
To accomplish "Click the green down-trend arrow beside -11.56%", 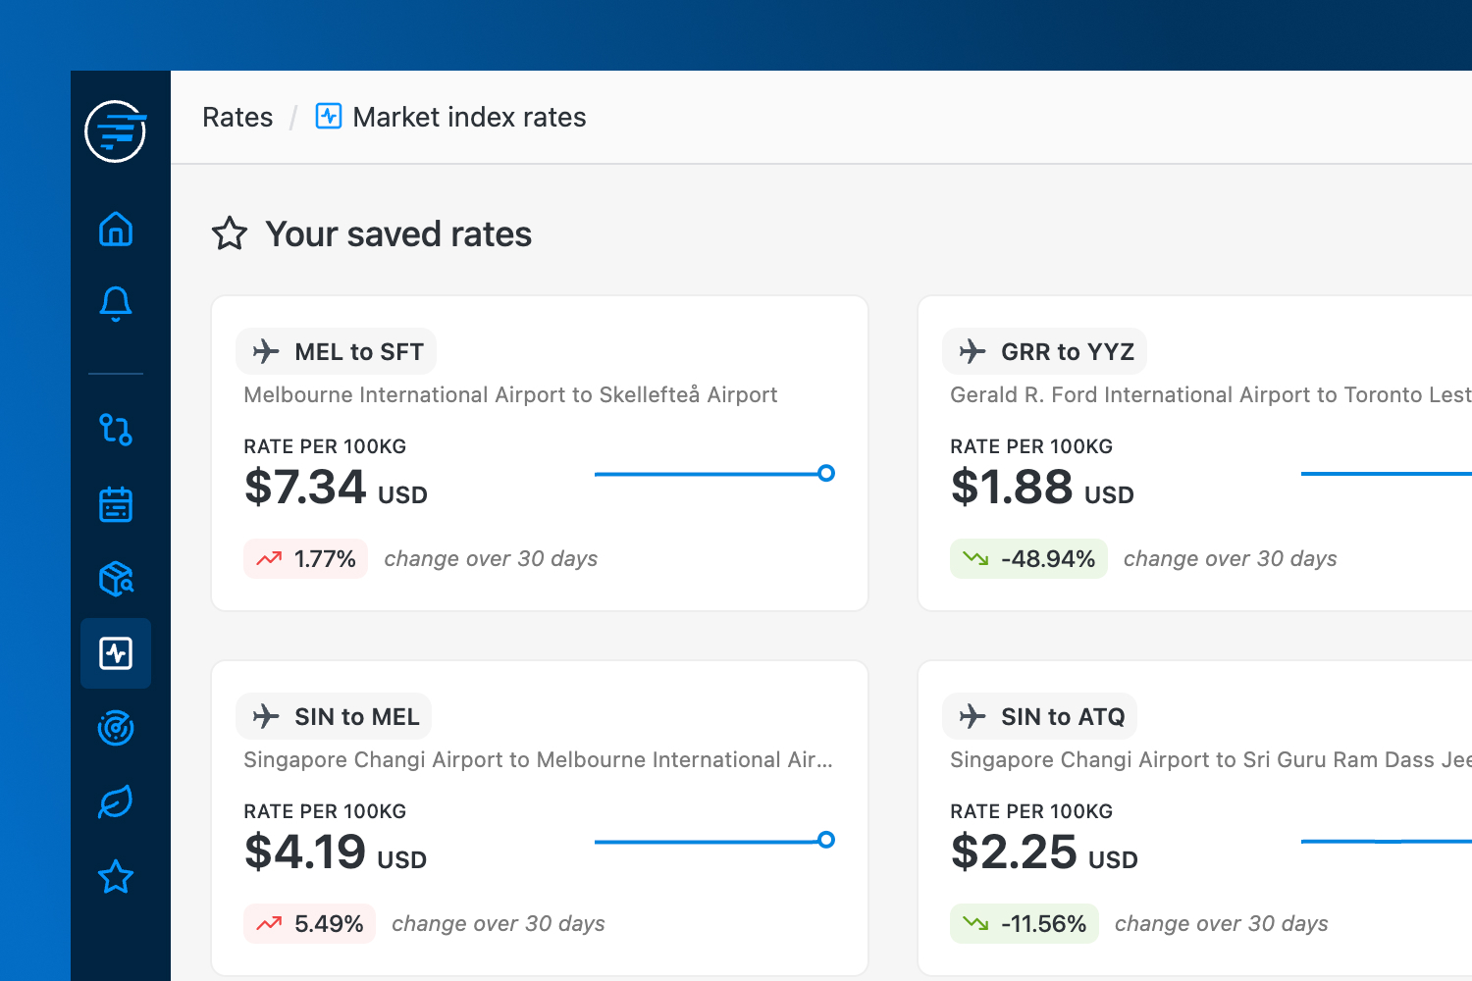I will coord(975,923).
